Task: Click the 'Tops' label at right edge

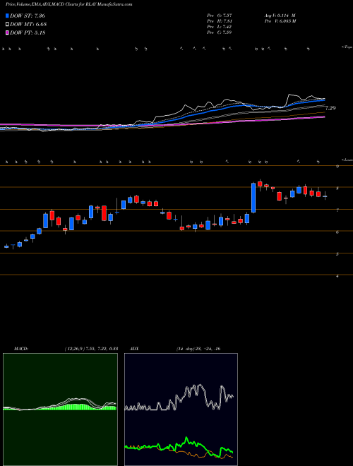Action: coord(347,47)
